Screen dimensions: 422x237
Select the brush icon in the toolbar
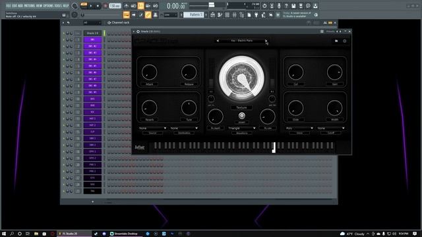click(140, 14)
